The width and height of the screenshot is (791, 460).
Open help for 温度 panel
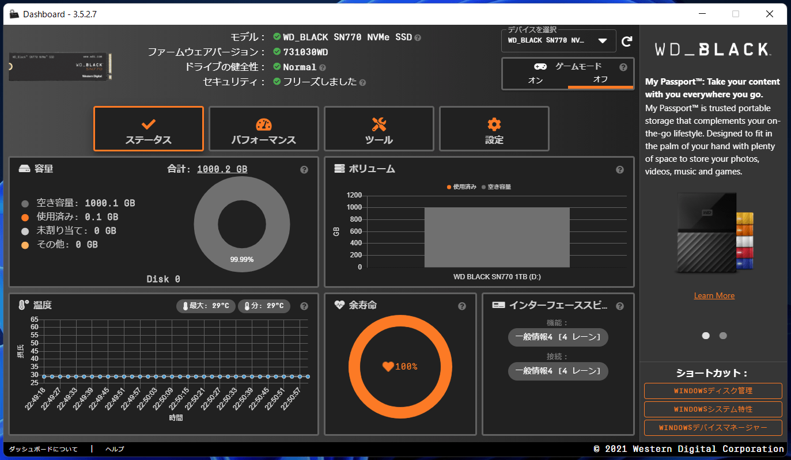tap(304, 306)
